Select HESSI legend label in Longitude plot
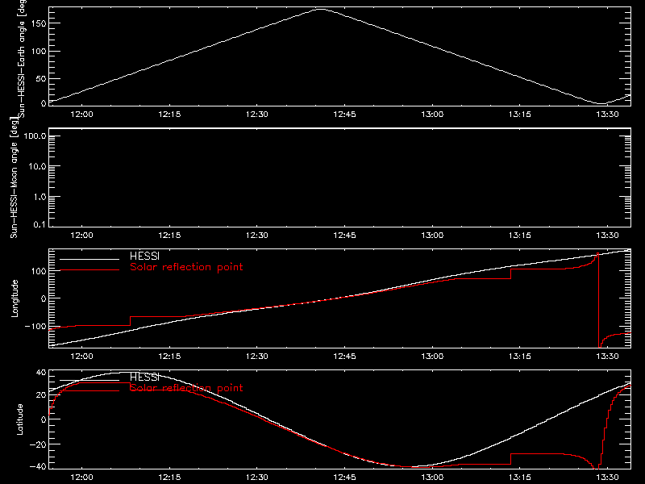The height and width of the screenshot is (484, 645). [x=144, y=256]
